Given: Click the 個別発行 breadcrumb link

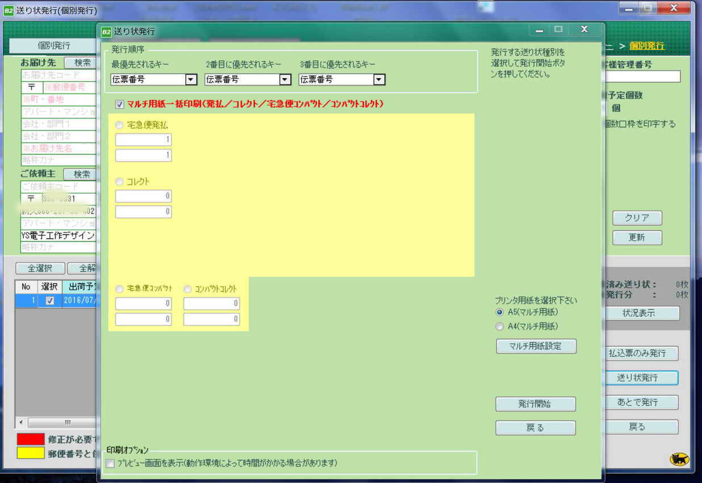Looking at the screenshot, I should point(646,45).
